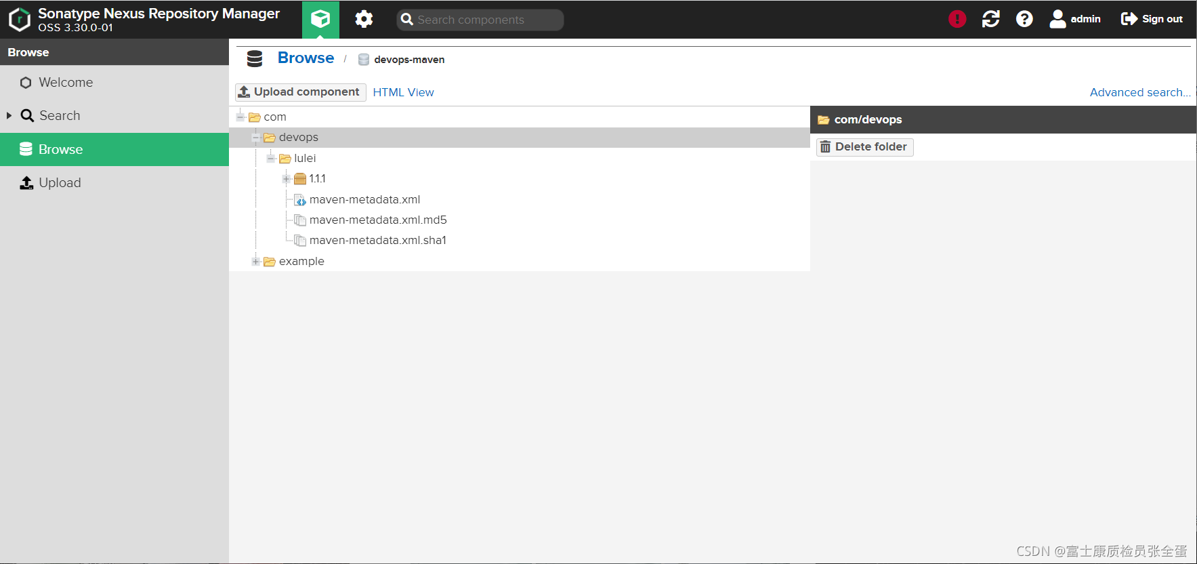Click the refresh icon in header
The width and height of the screenshot is (1197, 564).
point(991,19)
